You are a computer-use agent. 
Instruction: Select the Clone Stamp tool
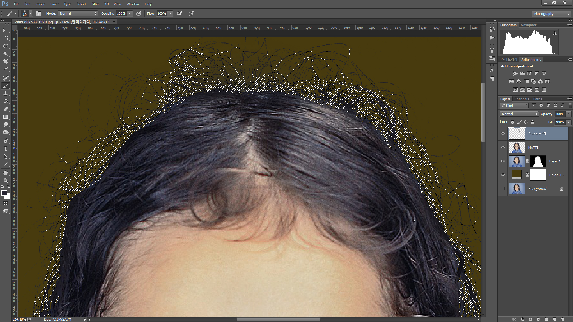(x=6, y=94)
